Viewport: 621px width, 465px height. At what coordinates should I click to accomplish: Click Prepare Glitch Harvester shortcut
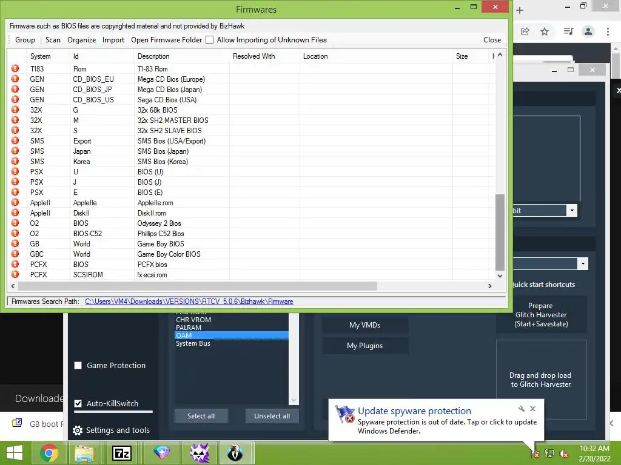(541, 315)
